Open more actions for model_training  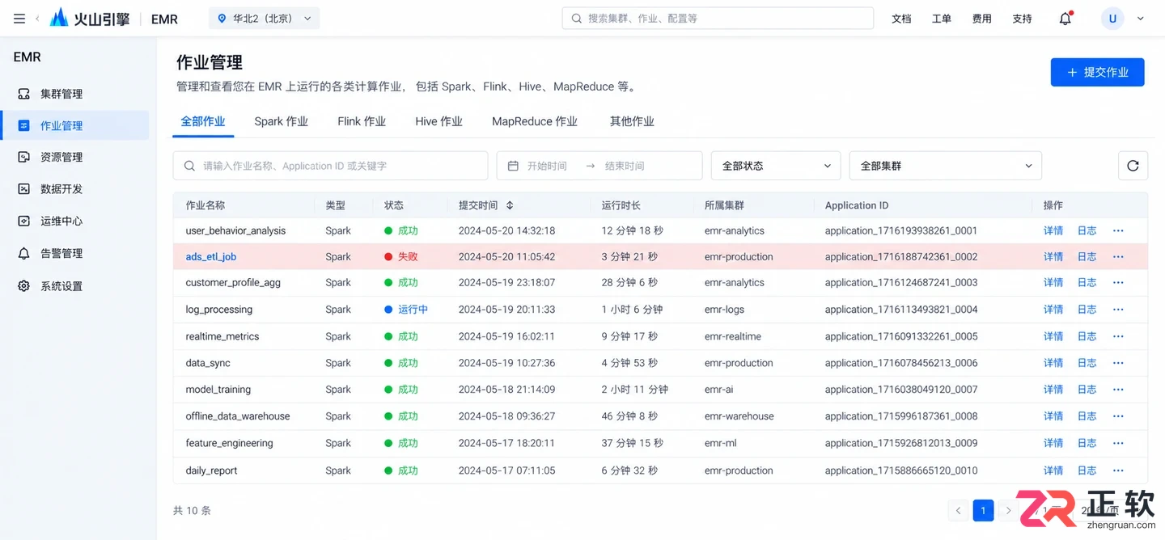tap(1118, 390)
